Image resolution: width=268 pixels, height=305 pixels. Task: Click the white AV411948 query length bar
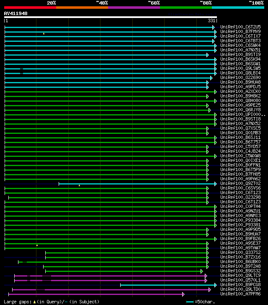pos(111,17)
